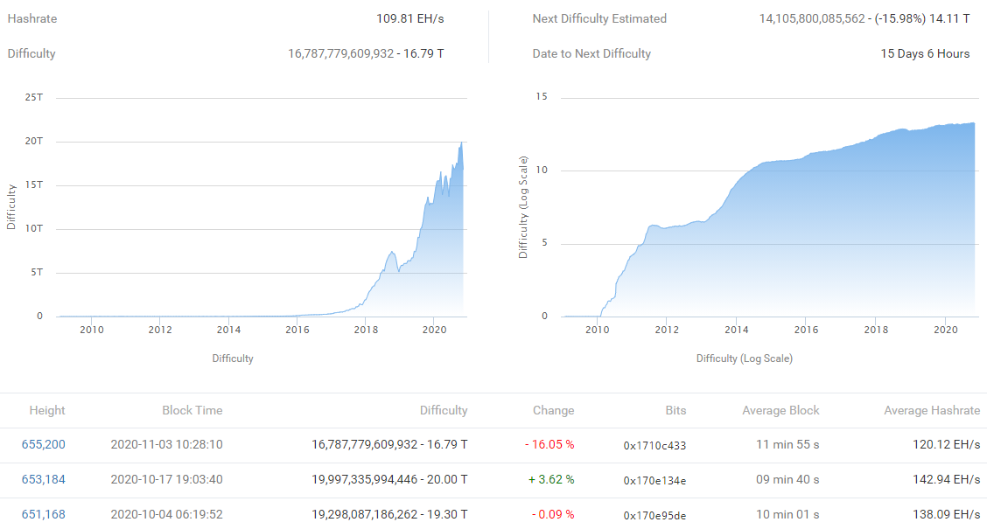This screenshot has width=987, height=529.
Task: Sort table by Average Block column
Action: click(780, 410)
